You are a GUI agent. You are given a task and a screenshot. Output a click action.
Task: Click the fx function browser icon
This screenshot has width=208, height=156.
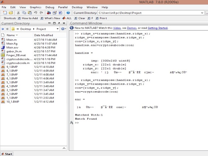pyautogui.click(x=72, y=123)
